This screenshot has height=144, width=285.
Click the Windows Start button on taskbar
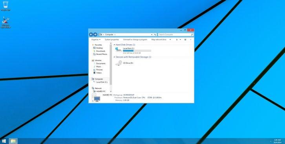point(4,141)
